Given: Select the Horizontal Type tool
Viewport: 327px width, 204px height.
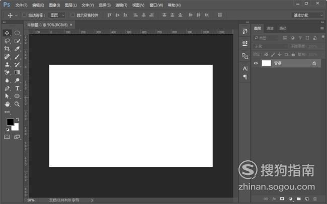Looking at the screenshot, I should [x=17, y=88].
